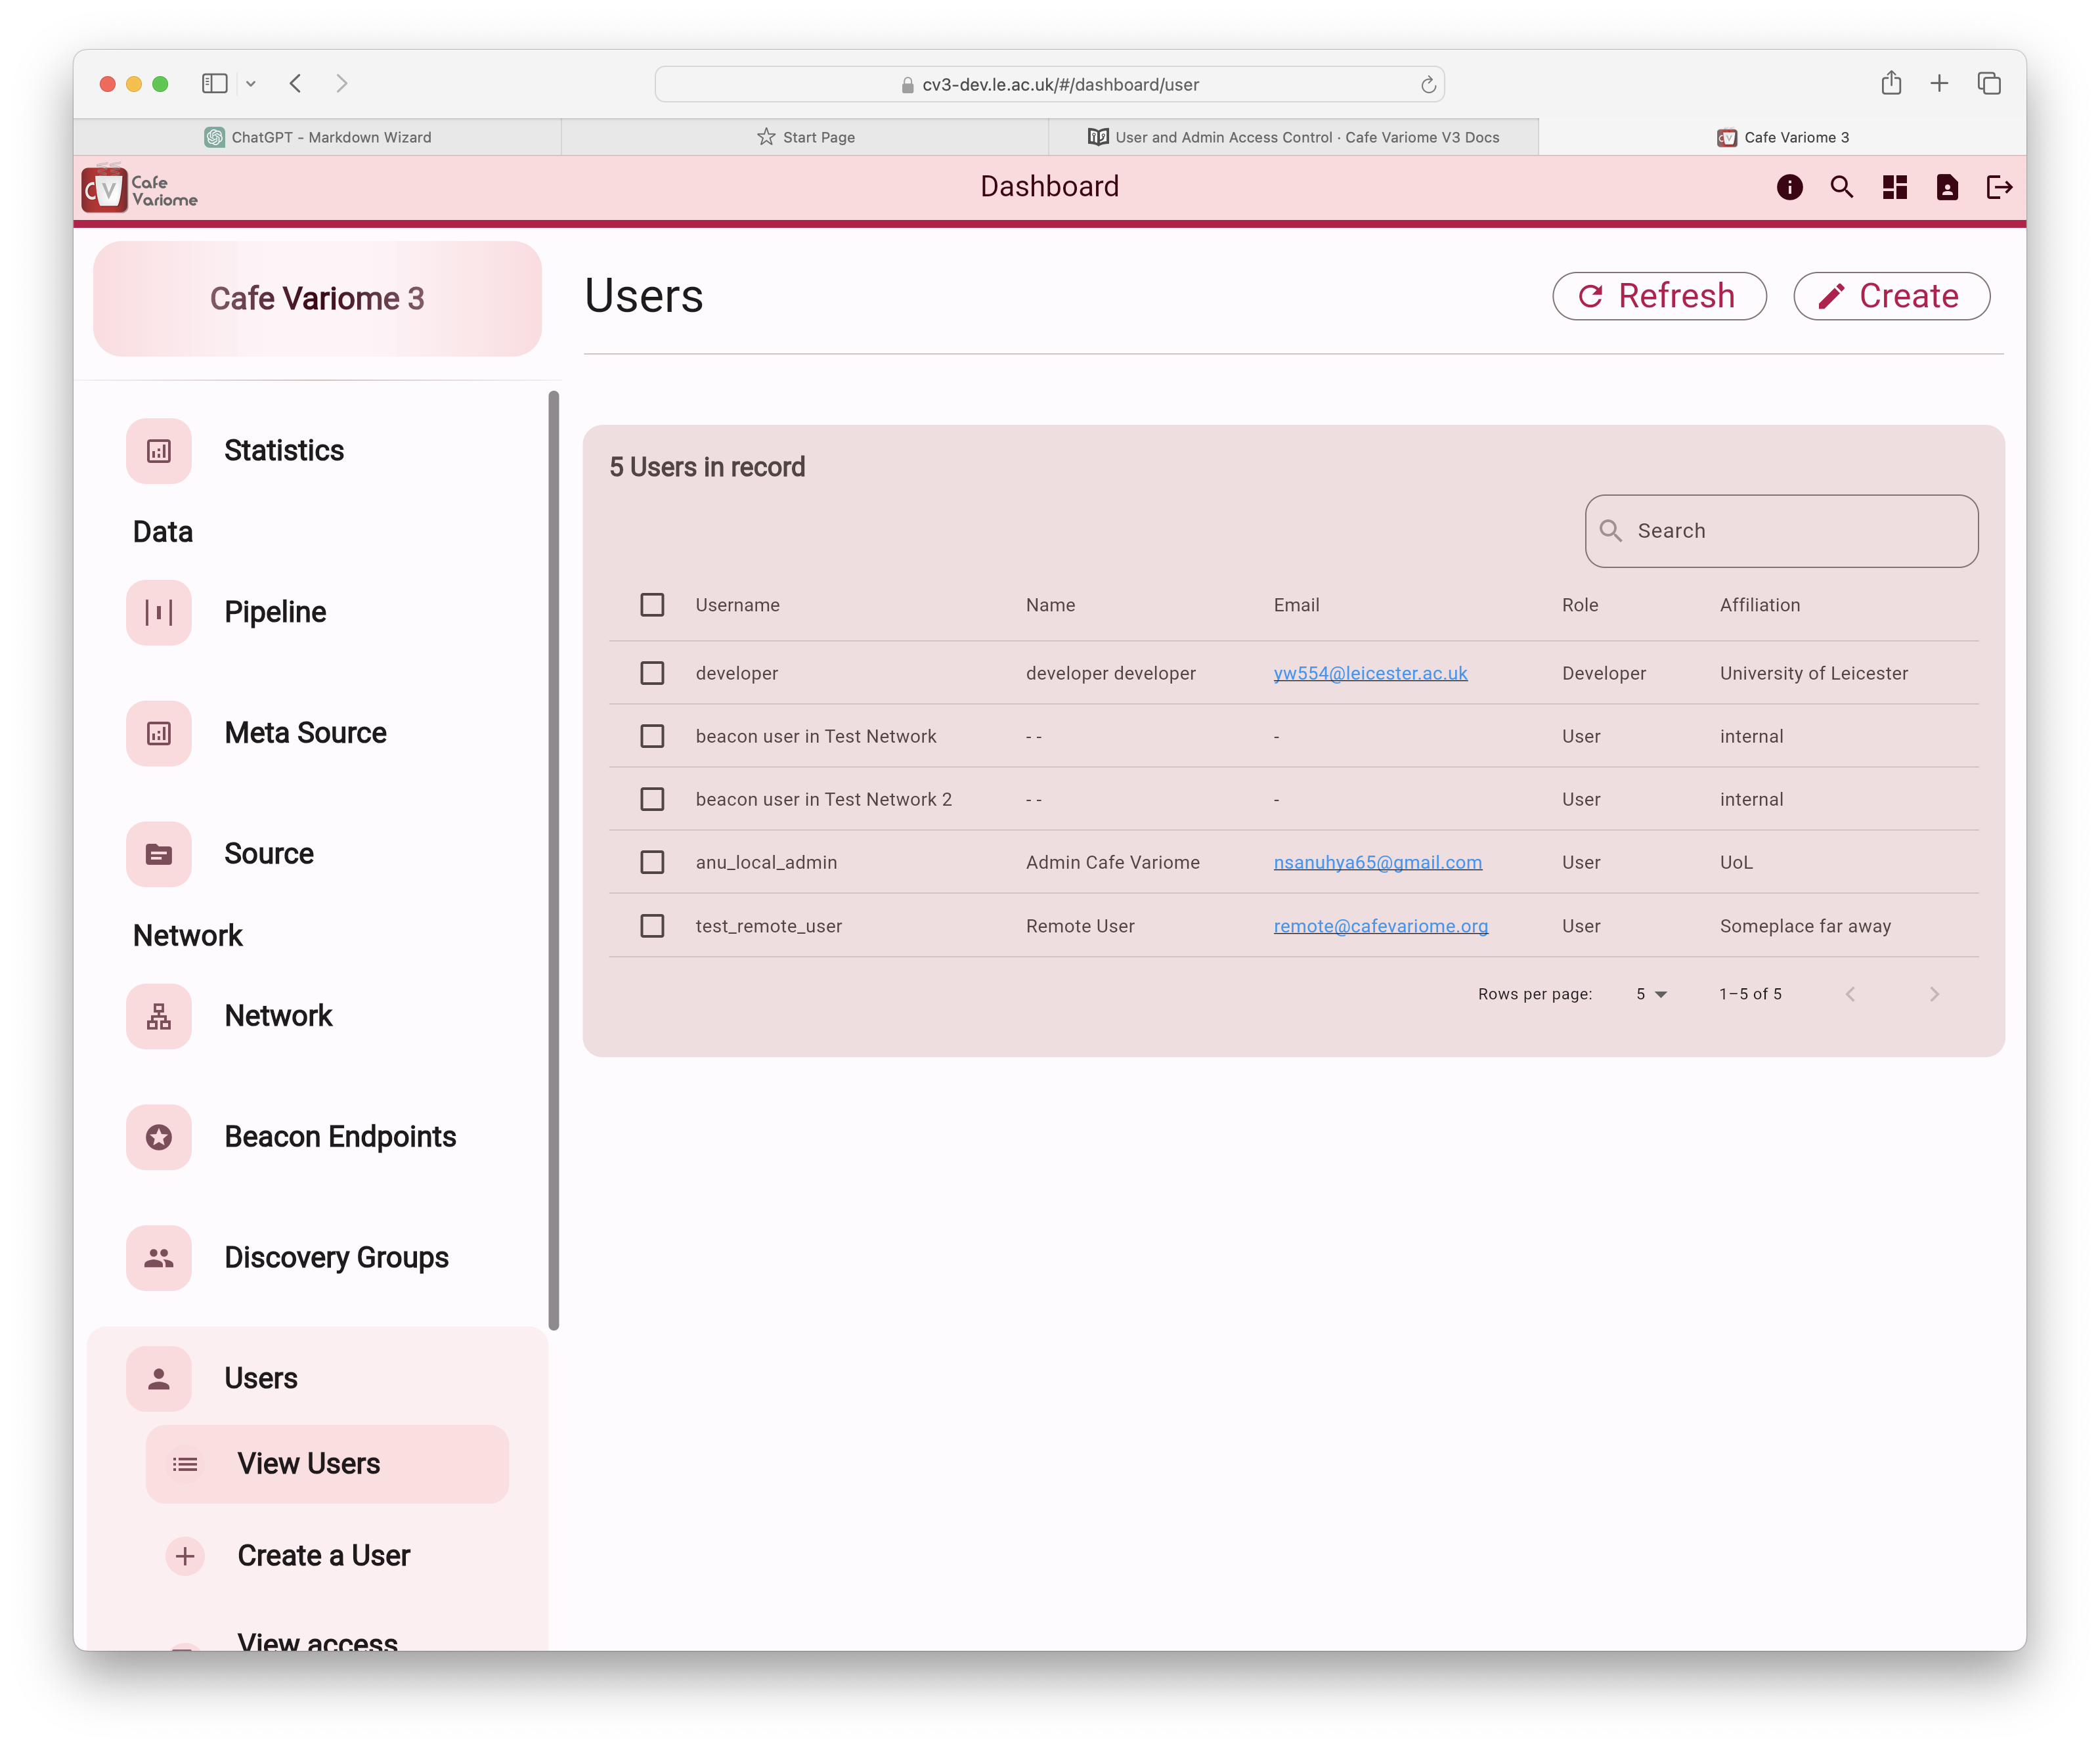Go back with Safari back arrow

pos(295,84)
